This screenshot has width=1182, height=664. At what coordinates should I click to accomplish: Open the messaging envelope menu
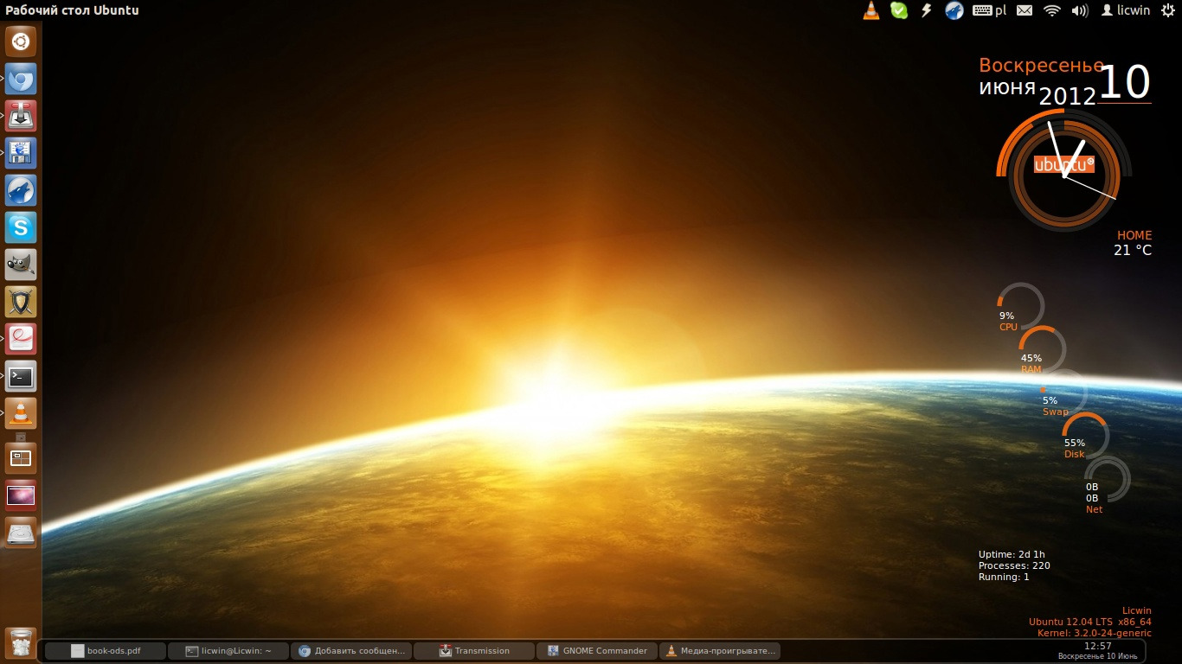coord(1025,10)
